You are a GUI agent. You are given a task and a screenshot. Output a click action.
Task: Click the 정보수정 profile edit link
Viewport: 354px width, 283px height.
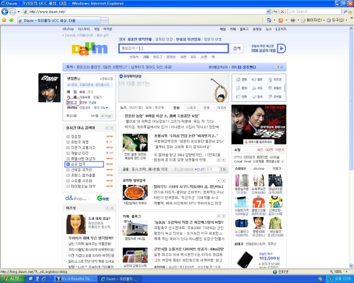coord(106,79)
